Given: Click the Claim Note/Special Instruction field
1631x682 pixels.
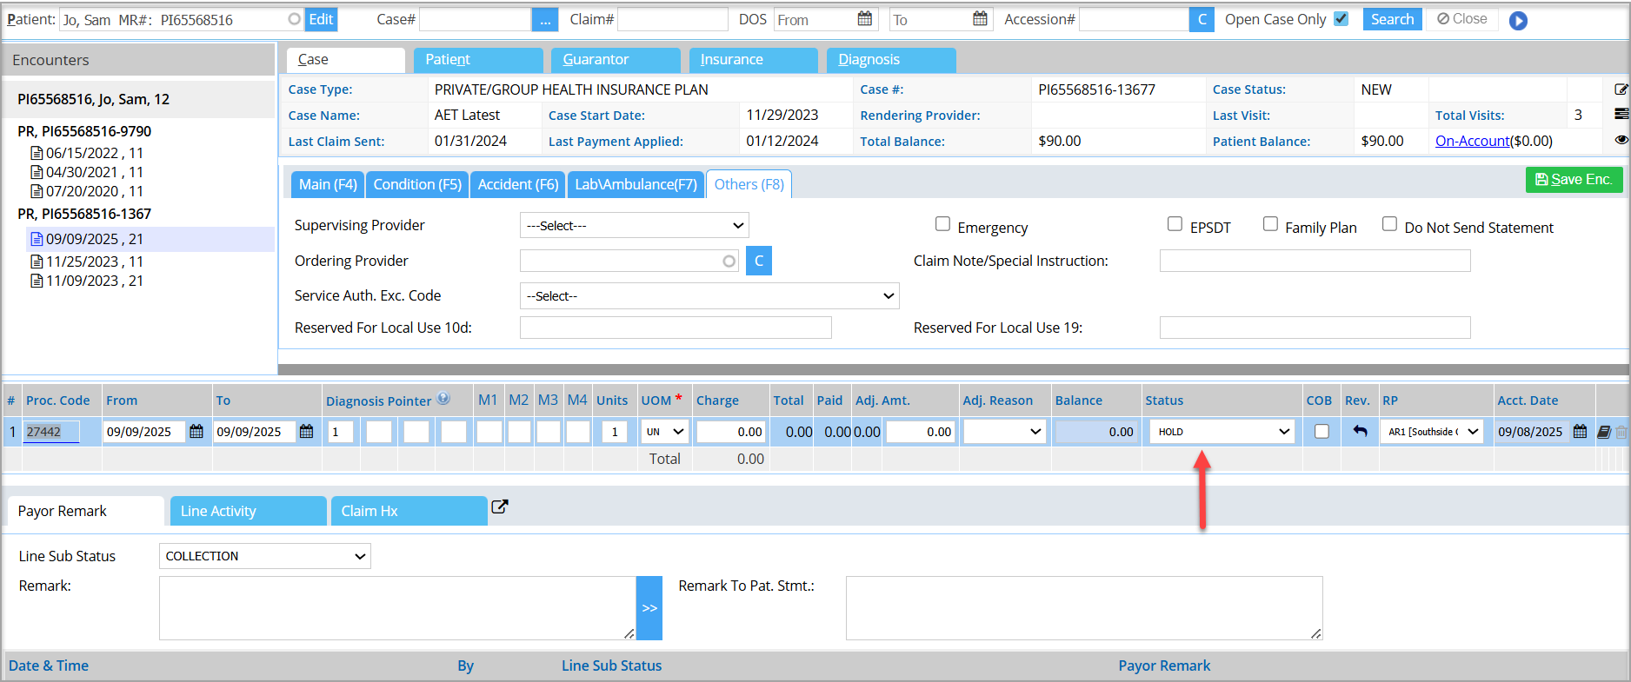Looking at the screenshot, I should pos(1315,261).
